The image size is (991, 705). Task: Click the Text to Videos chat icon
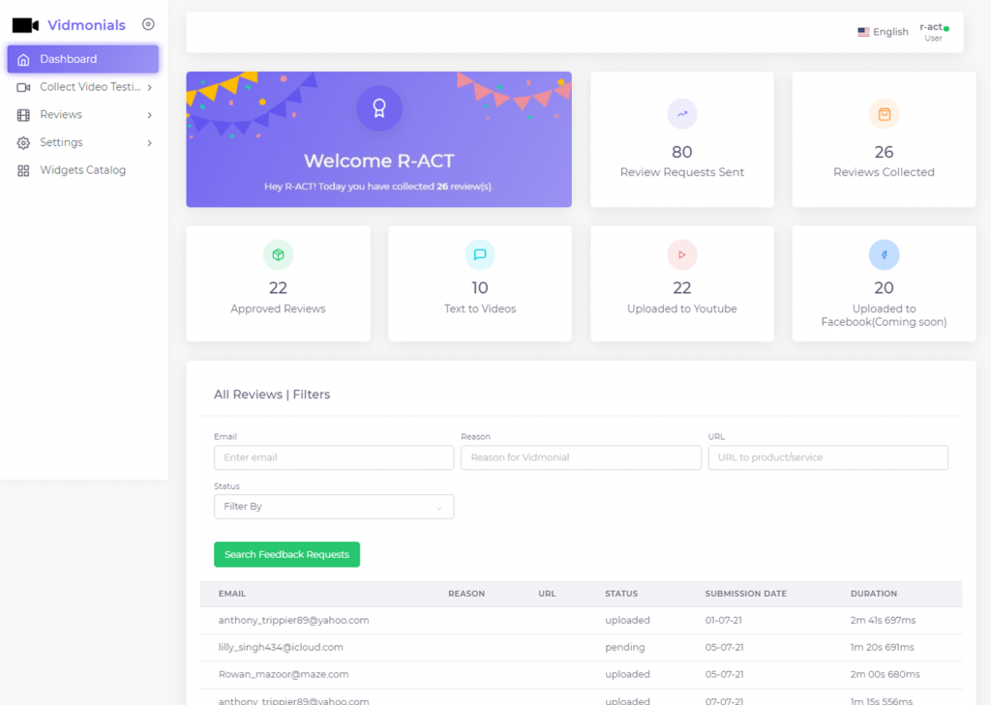[x=480, y=254]
